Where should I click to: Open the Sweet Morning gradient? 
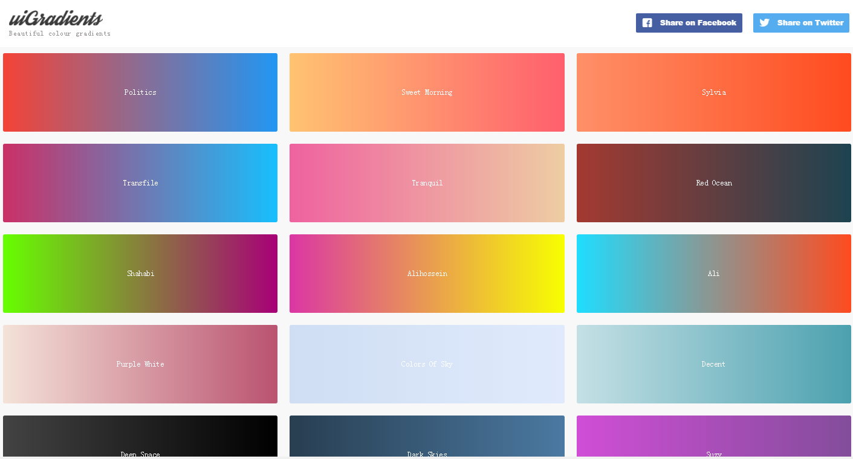click(427, 92)
